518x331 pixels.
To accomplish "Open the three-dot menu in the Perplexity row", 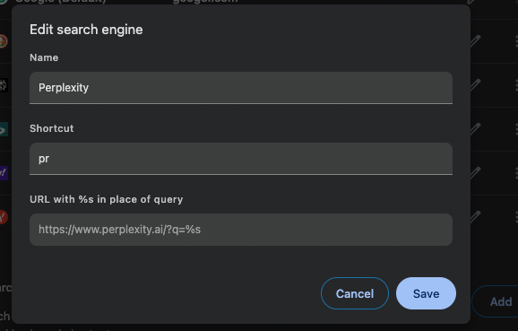I will [516, 85].
